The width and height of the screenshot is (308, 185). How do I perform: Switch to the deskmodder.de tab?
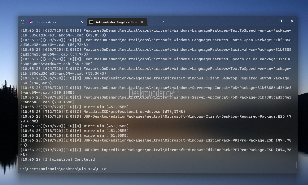55,22
